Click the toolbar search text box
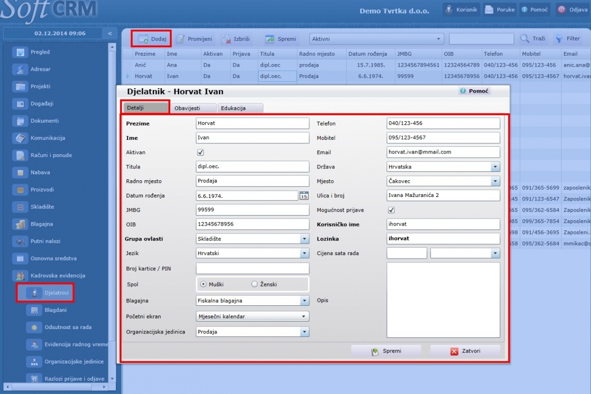 482,38
